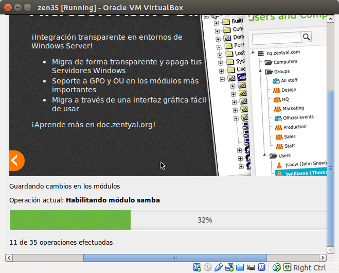Select the Production group entry
The height and width of the screenshot is (273, 339).
(295, 127)
